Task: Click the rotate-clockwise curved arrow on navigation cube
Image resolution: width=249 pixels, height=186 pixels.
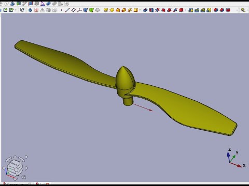Action: (21, 159)
